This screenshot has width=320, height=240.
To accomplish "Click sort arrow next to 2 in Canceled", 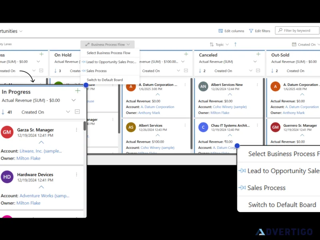I will [200, 71].
